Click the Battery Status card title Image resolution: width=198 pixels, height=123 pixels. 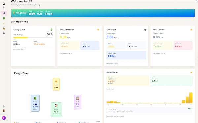19,30
